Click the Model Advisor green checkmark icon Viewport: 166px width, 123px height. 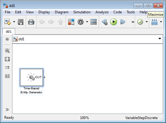point(140,22)
